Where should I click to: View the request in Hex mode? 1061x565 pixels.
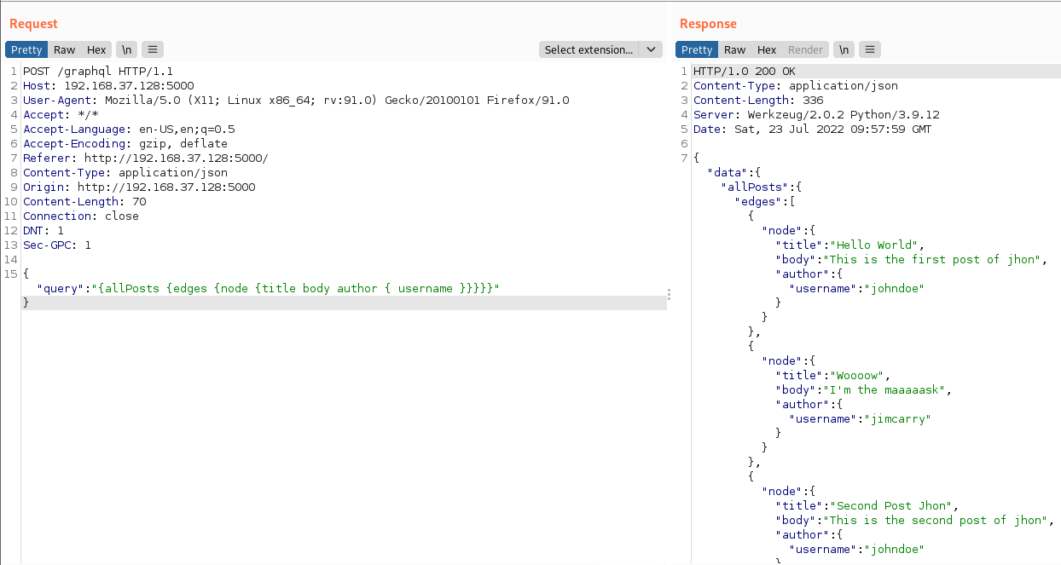pyautogui.click(x=96, y=49)
